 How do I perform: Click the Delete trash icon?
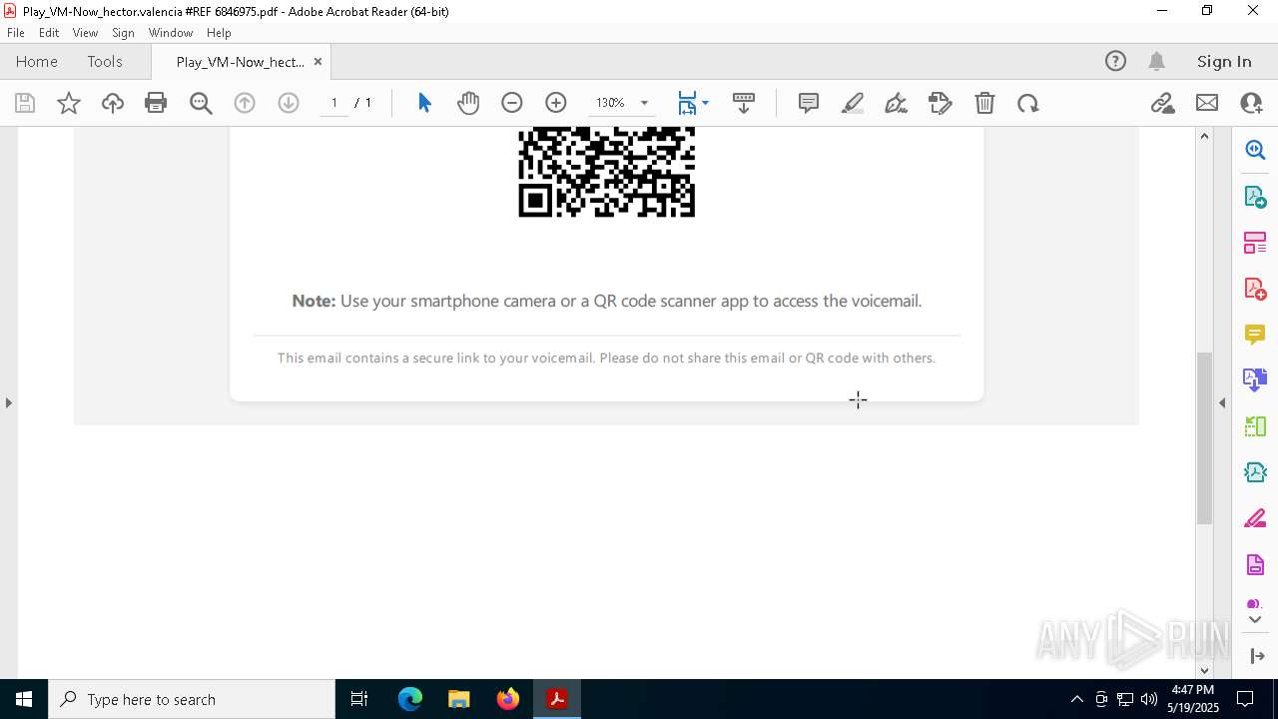click(984, 103)
